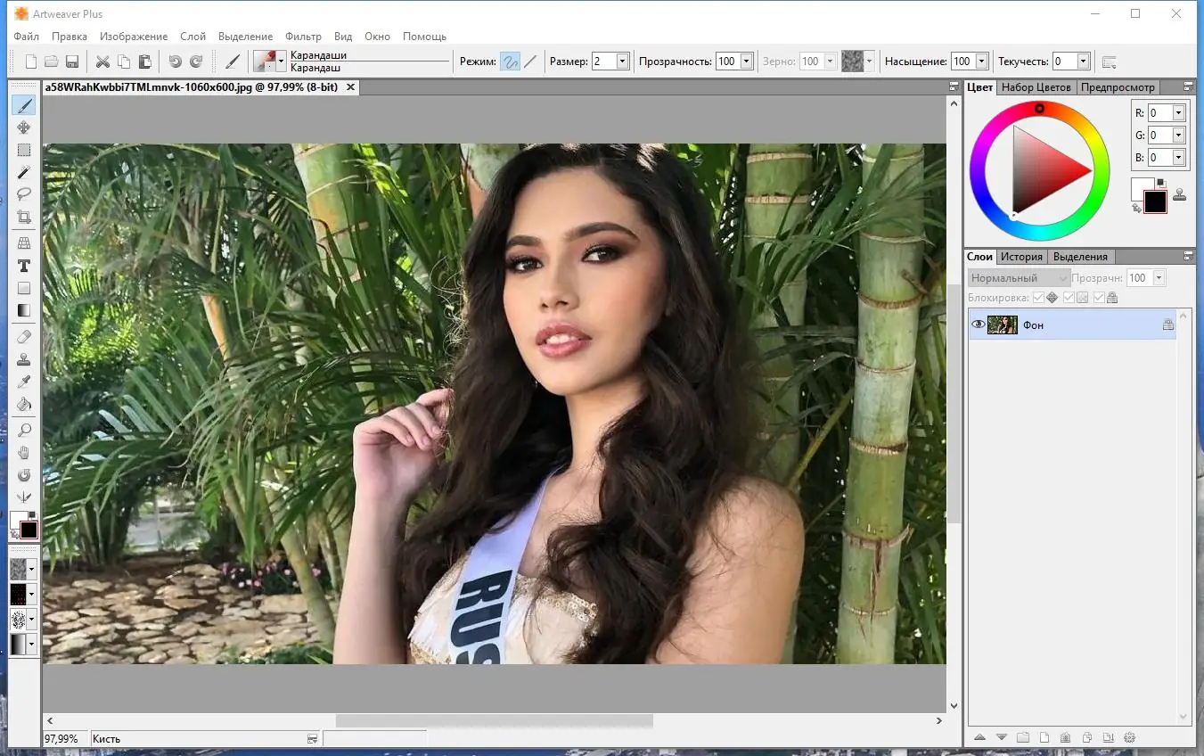Select the Stamp tool in toolbox
Screen dimensions: 1204x756
pyautogui.click(x=24, y=359)
